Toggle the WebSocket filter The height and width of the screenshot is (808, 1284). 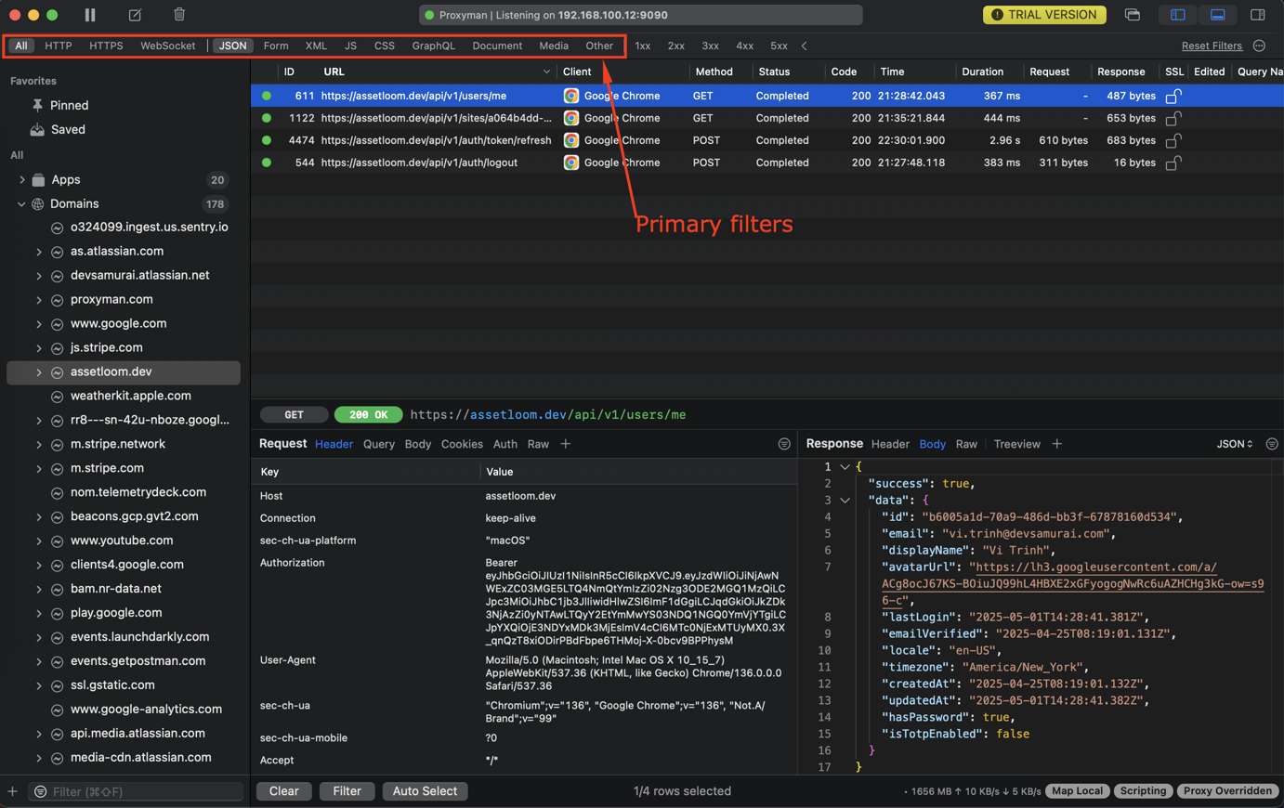tap(168, 46)
